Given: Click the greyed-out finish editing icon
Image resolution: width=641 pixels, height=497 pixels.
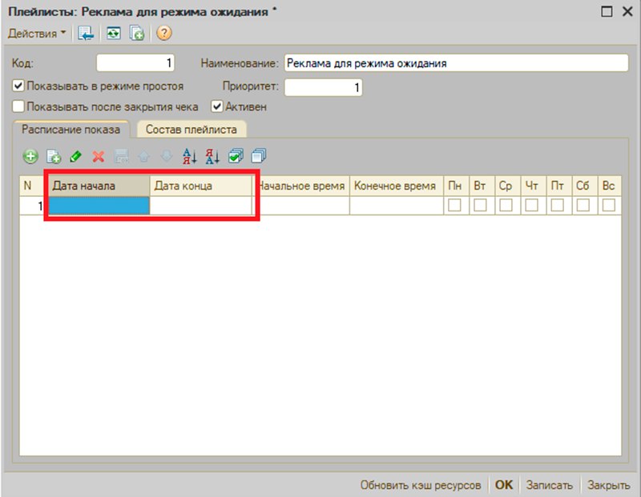Looking at the screenshot, I should click(x=122, y=156).
